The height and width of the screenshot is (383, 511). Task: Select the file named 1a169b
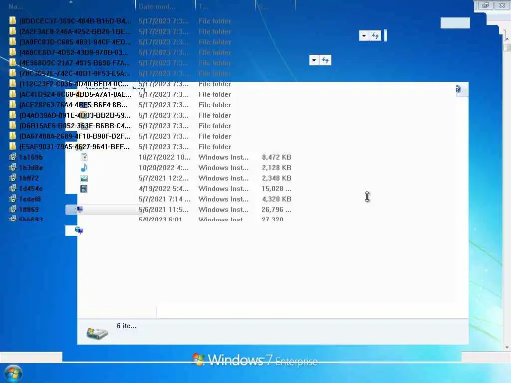click(x=31, y=157)
